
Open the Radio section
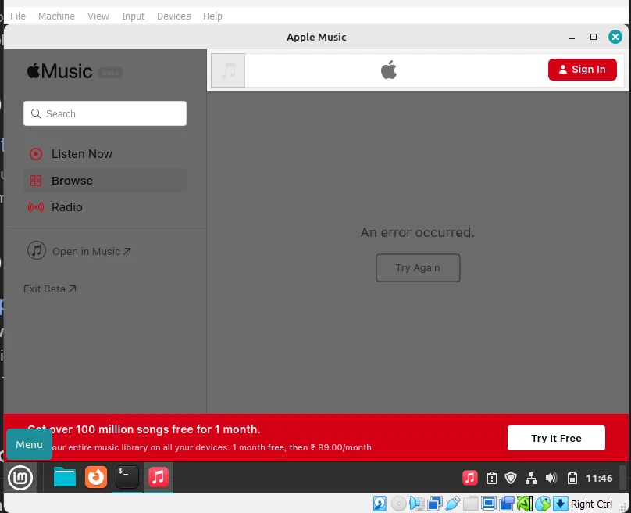105,207
